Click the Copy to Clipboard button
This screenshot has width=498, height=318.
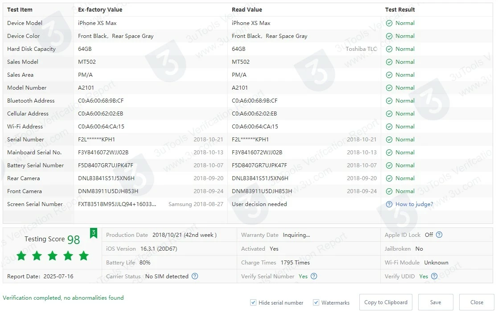[386, 302]
